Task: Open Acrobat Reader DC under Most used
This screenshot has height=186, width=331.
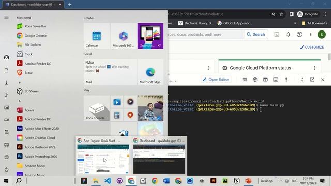Action: [34, 64]
